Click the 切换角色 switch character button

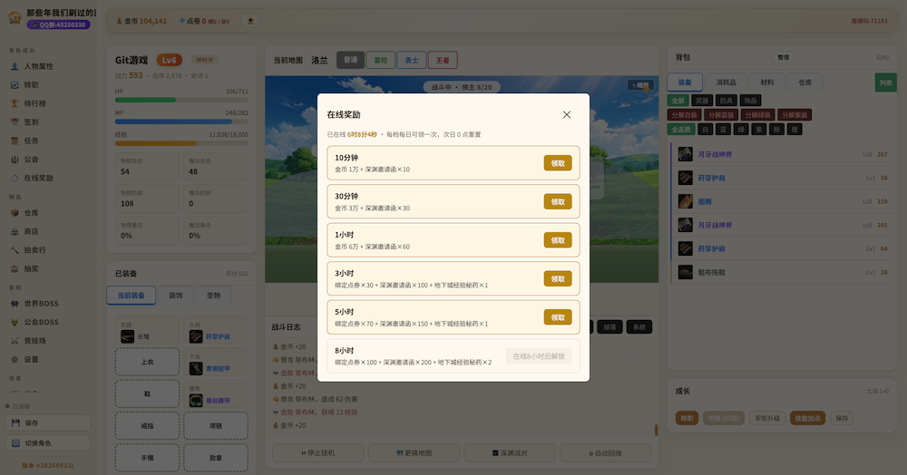coord(48,443)
